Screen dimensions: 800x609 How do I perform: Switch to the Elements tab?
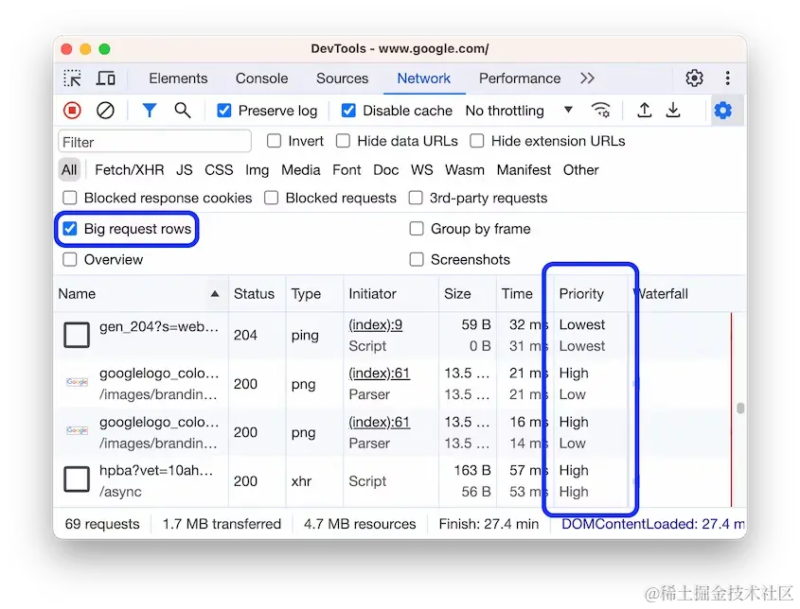(178, 78)
